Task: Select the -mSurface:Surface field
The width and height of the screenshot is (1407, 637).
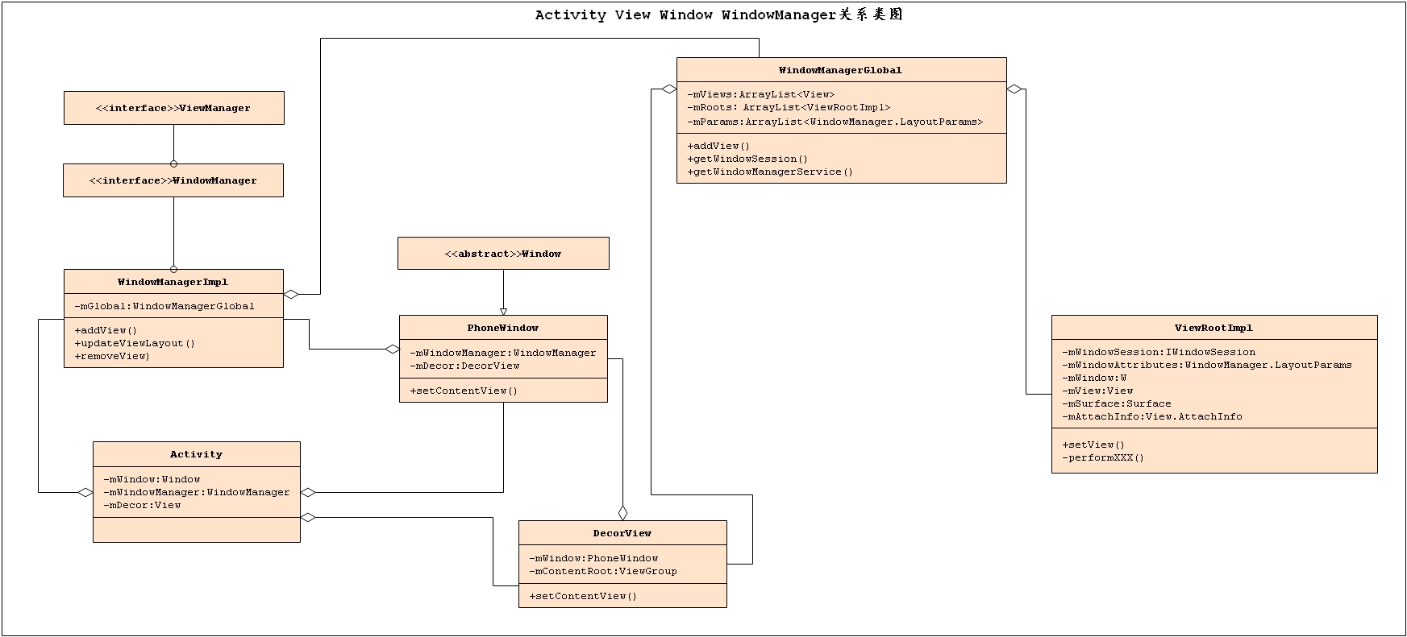Action: tap(1117, 403)
